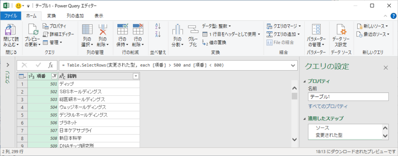Image resolution: width=398 pixels, height=156 pixels.
Task: Open quick access toolbar customize arrow
Action: [x=28, y=6]
